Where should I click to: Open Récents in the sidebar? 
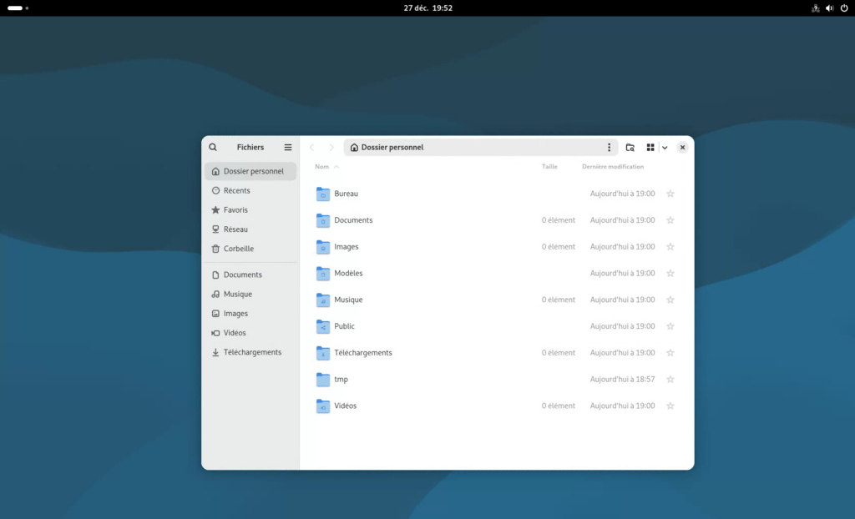[236, 190]
